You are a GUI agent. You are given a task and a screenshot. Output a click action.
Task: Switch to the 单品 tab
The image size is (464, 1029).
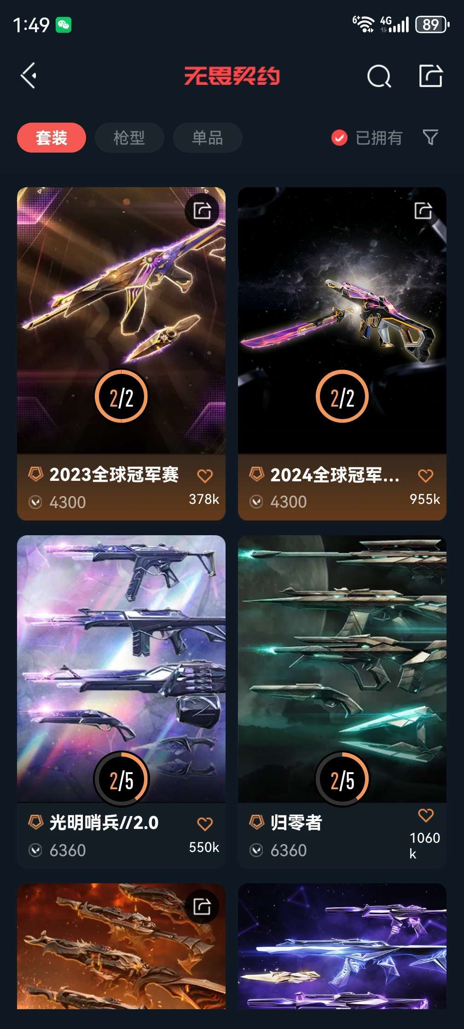point(208,137)
